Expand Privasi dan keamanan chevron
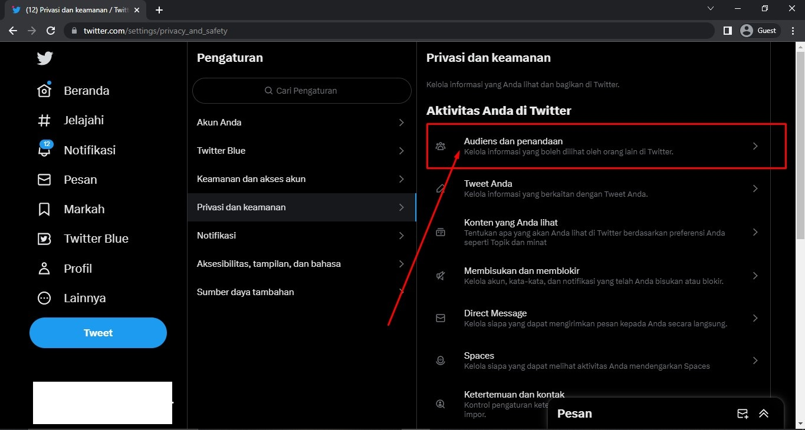 click(x=401, y=207)
